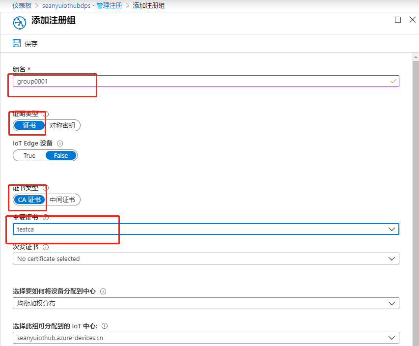Click info icon next to 证明类型
The width and height of the screenshot is (419, 346).
(x=46, y=114)
